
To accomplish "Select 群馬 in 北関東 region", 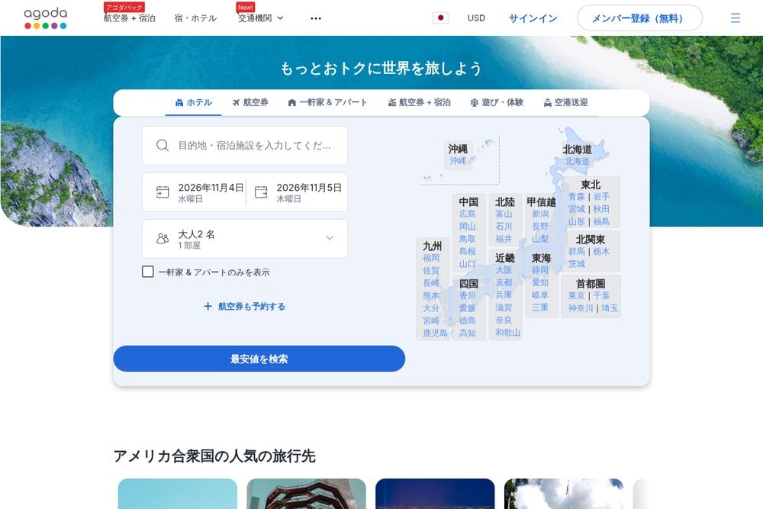I will (577, 252).
